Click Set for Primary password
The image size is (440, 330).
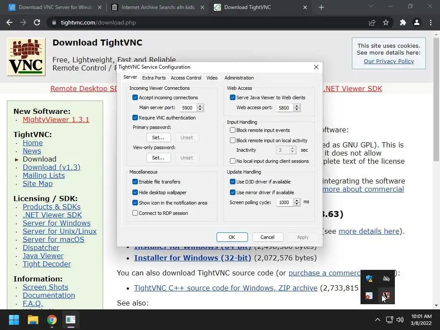tap(159, 137)
